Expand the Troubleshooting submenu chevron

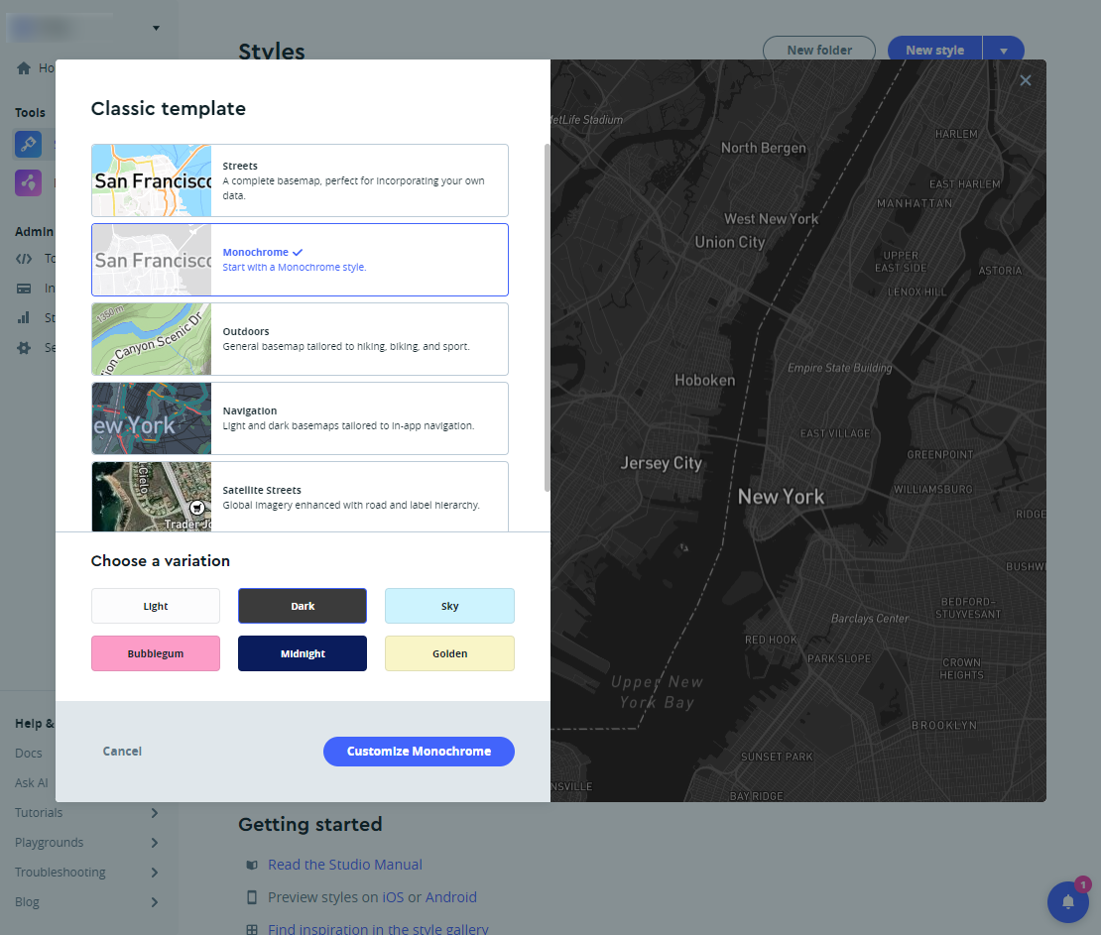[155, 873]
